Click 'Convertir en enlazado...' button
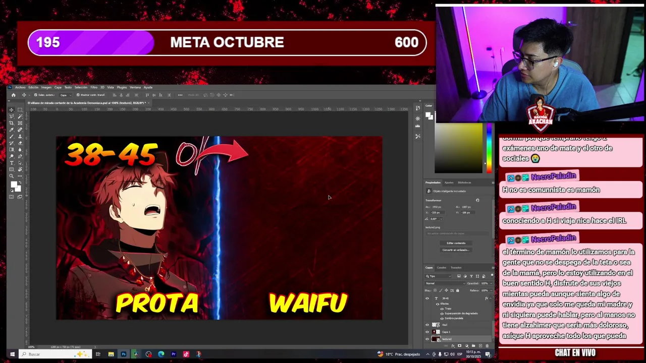This screenshot has height=363, width=646. pos(456,250)
